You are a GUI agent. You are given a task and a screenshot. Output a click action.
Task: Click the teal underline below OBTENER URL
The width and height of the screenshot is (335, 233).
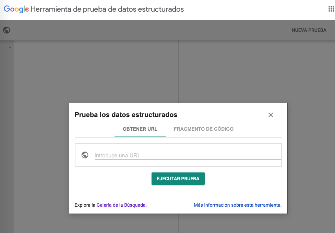(x=140, y=136)
